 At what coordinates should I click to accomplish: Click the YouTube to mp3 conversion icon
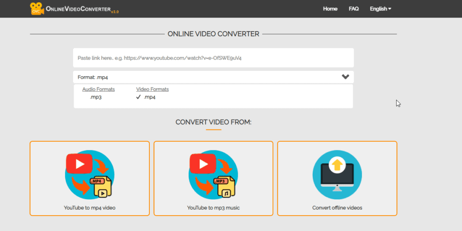click(x=213, y=175)
